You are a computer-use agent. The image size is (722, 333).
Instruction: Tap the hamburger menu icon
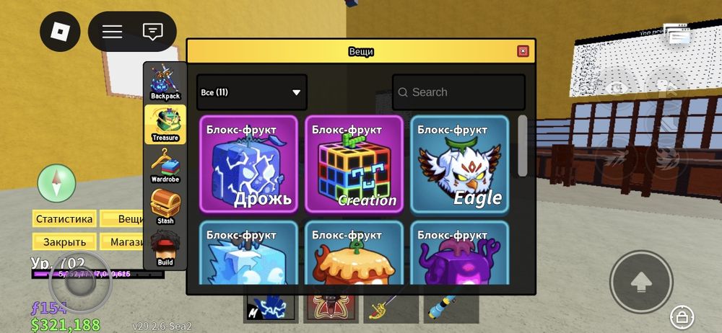point(112,31)
